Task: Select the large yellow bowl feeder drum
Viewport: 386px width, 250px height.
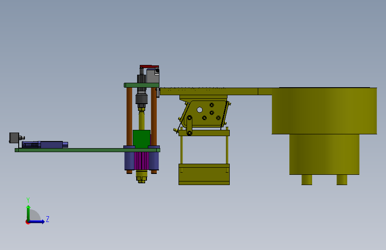Action: point(324,111)
